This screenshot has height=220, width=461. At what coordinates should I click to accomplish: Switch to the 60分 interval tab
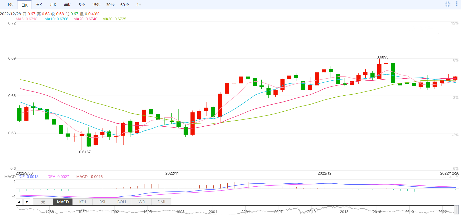[124, 5]
